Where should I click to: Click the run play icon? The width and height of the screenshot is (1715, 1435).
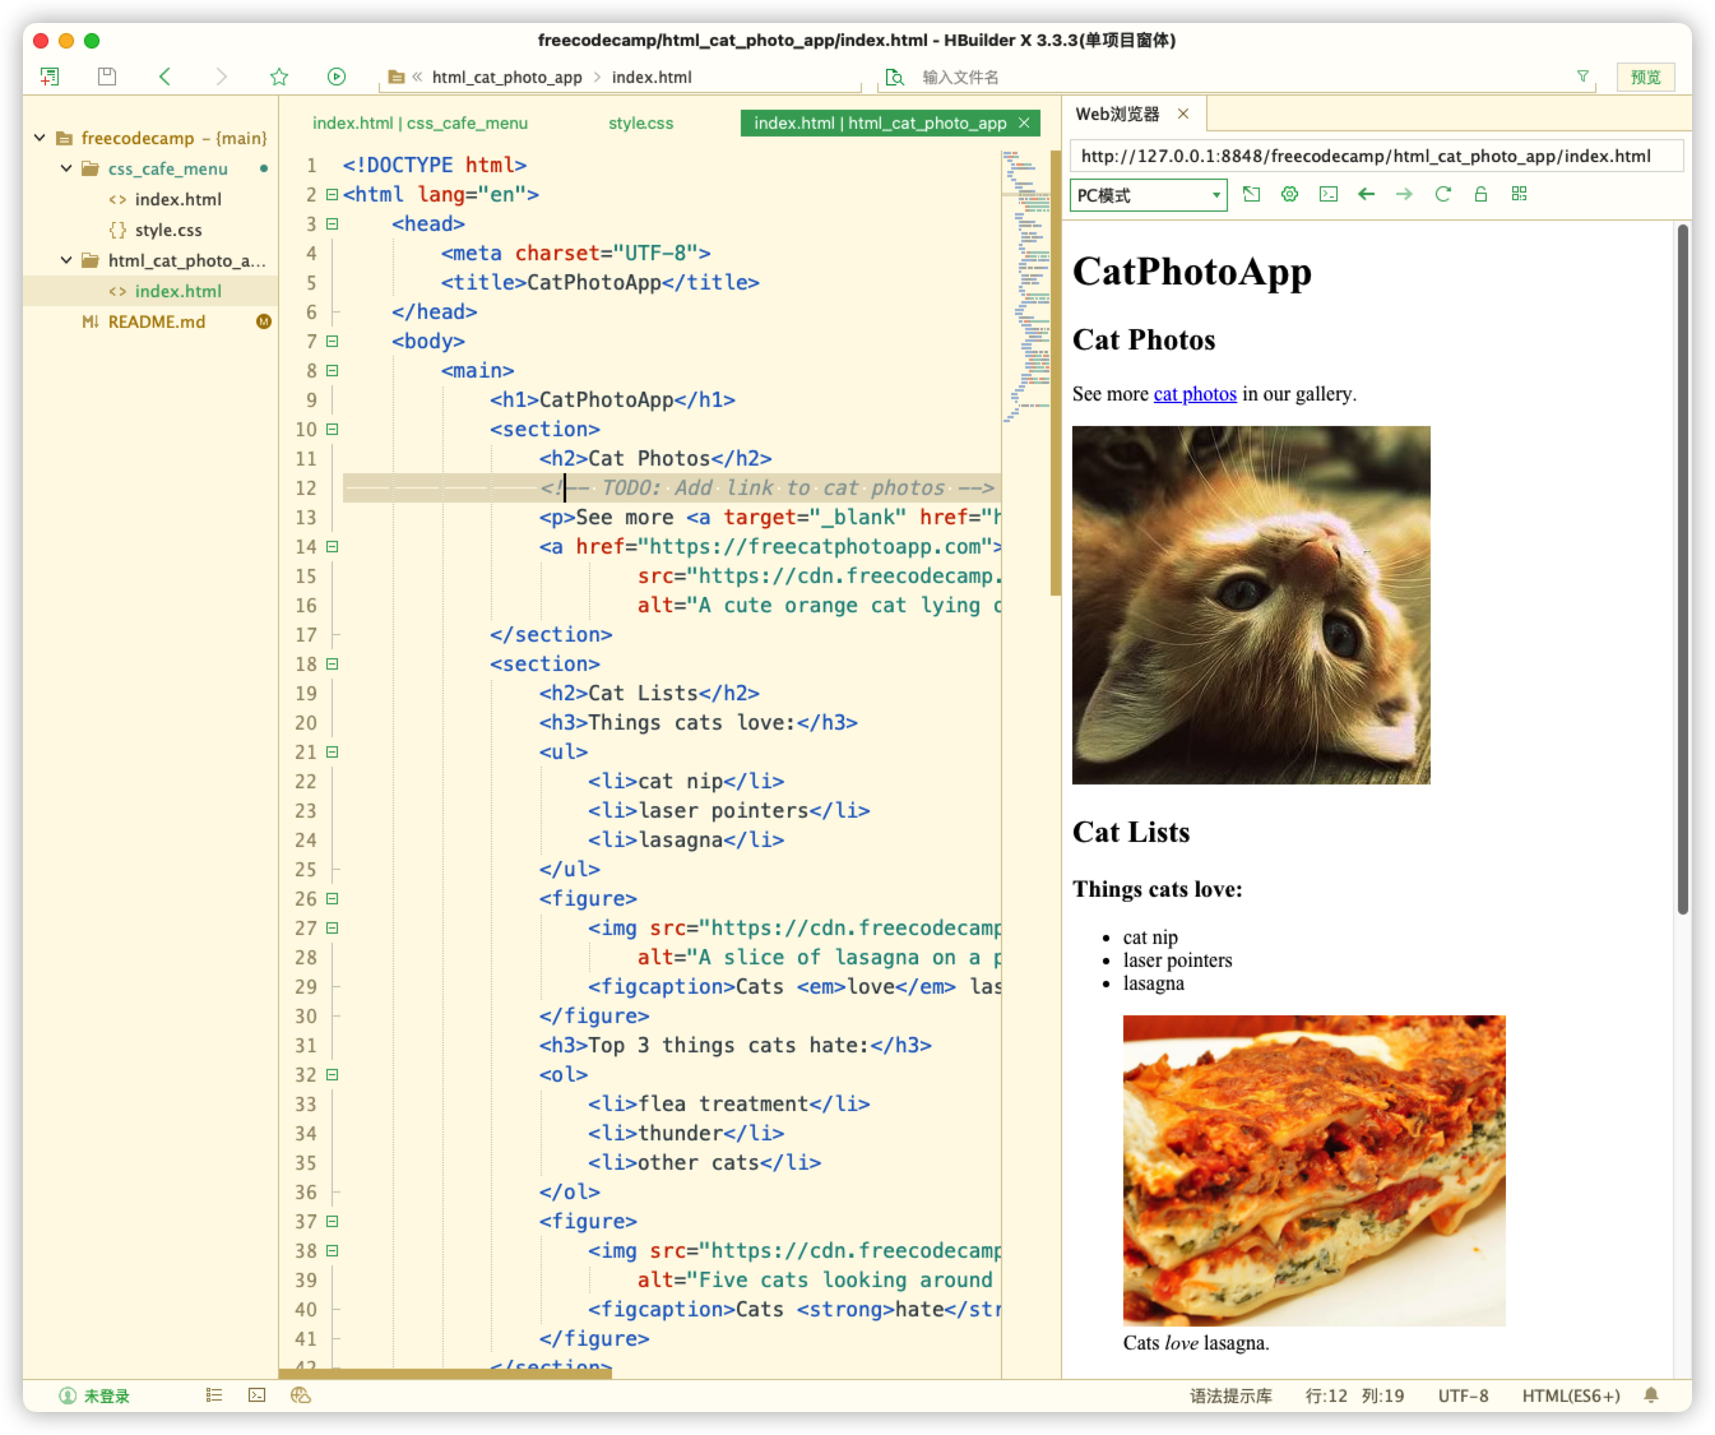click(337, 77)
